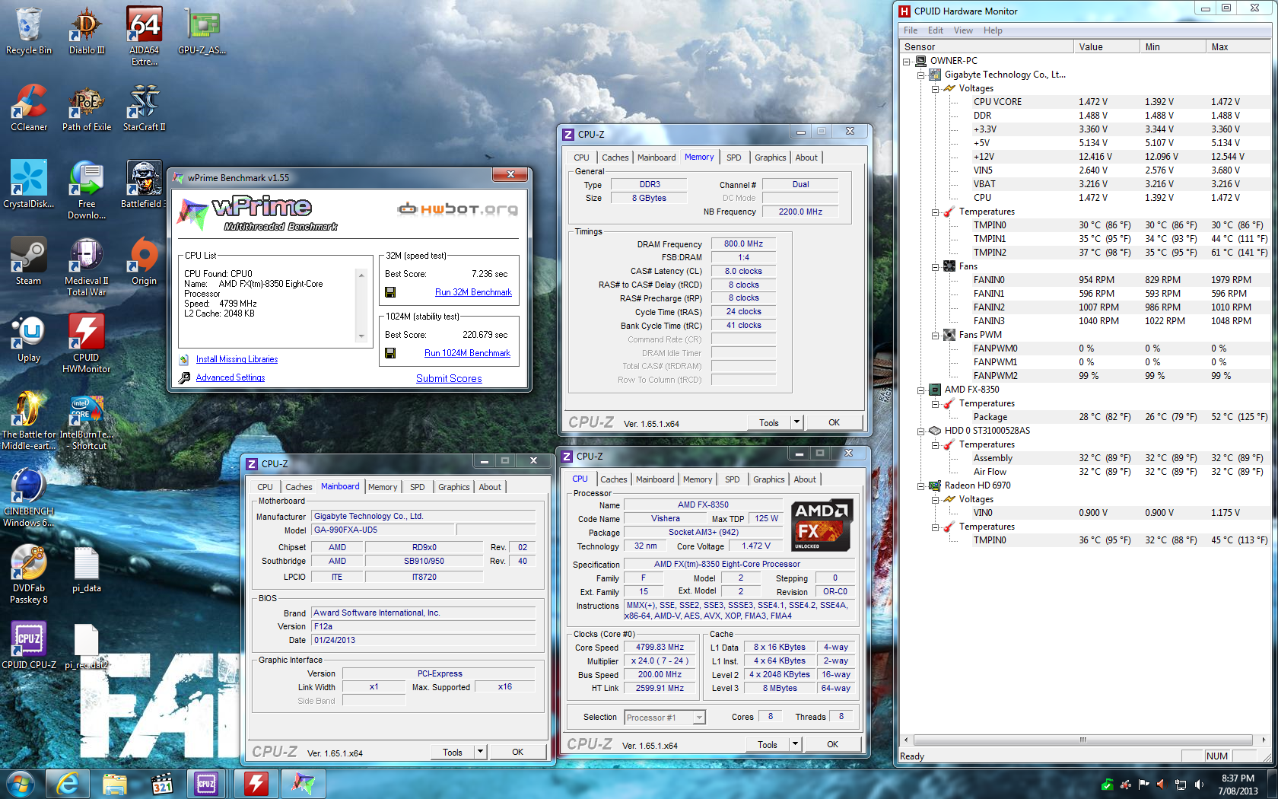The image size is (1278, 799).
Task: Click the HWMonitor horizontal scrollbar
Action: click(1082, 740)
